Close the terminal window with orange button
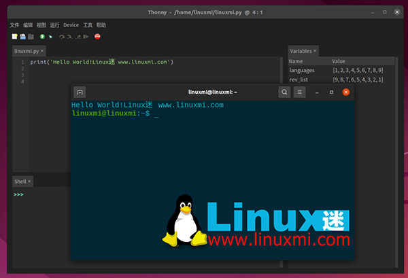 point(346,92)
